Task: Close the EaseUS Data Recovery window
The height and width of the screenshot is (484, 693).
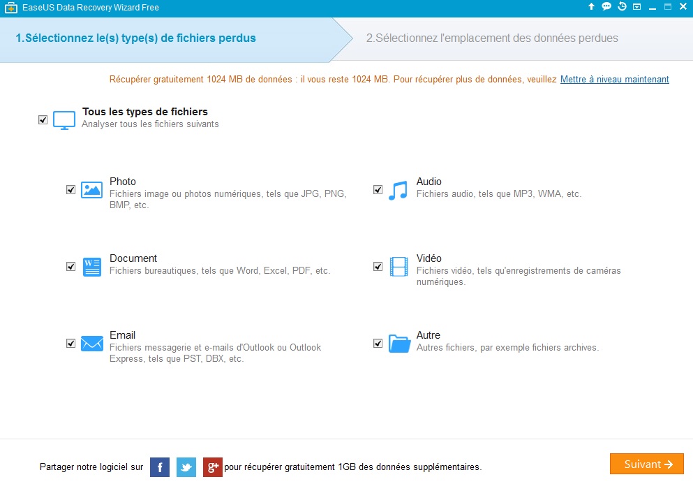Action: click(683, 7)
